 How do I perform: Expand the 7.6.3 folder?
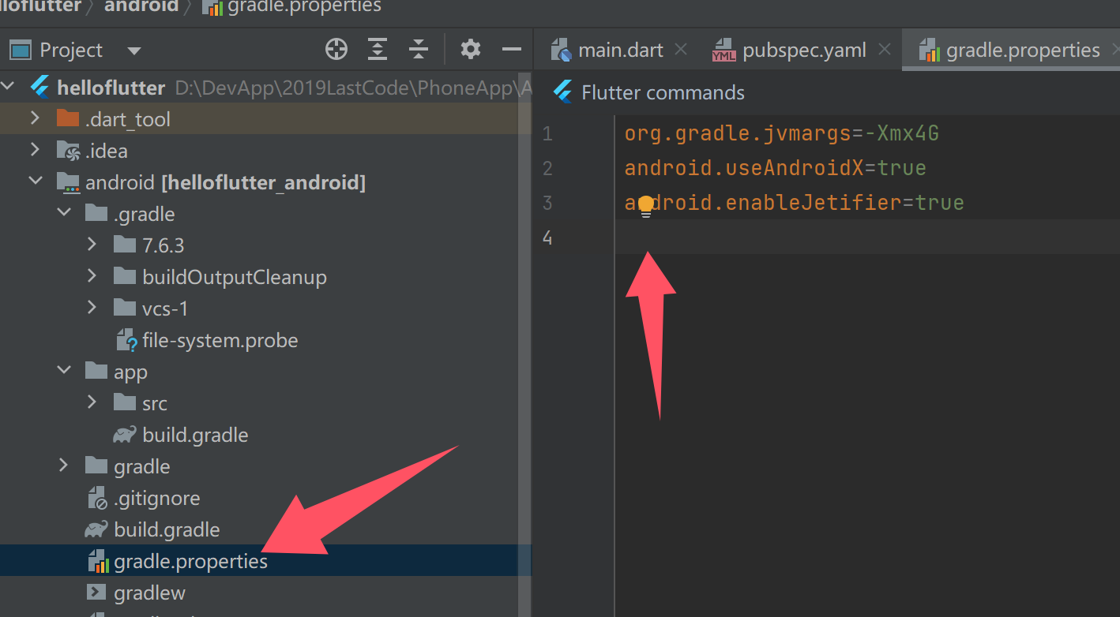tap(92, 245)
